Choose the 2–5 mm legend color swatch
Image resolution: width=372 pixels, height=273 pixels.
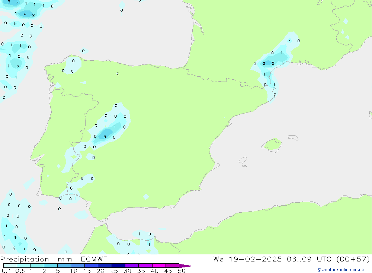[x=51, y=266]
